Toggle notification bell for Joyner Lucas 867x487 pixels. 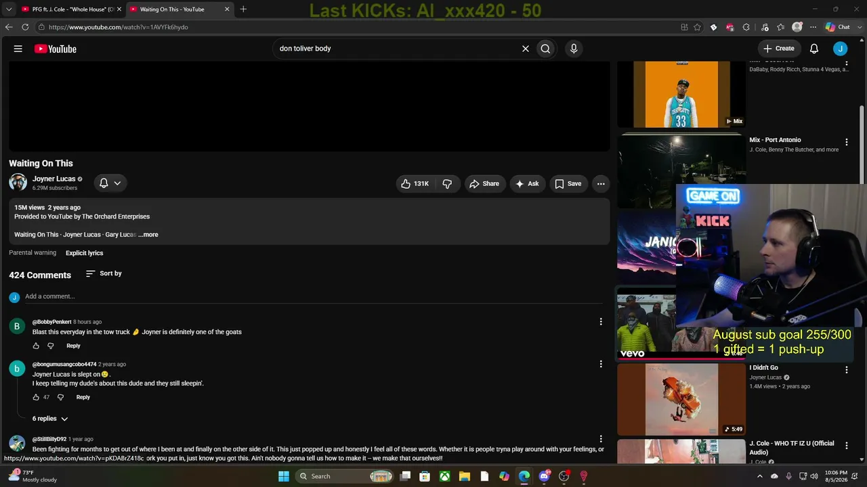point(110,183)
